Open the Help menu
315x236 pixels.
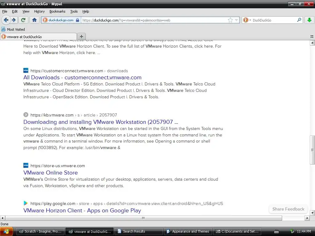(86, 11)
